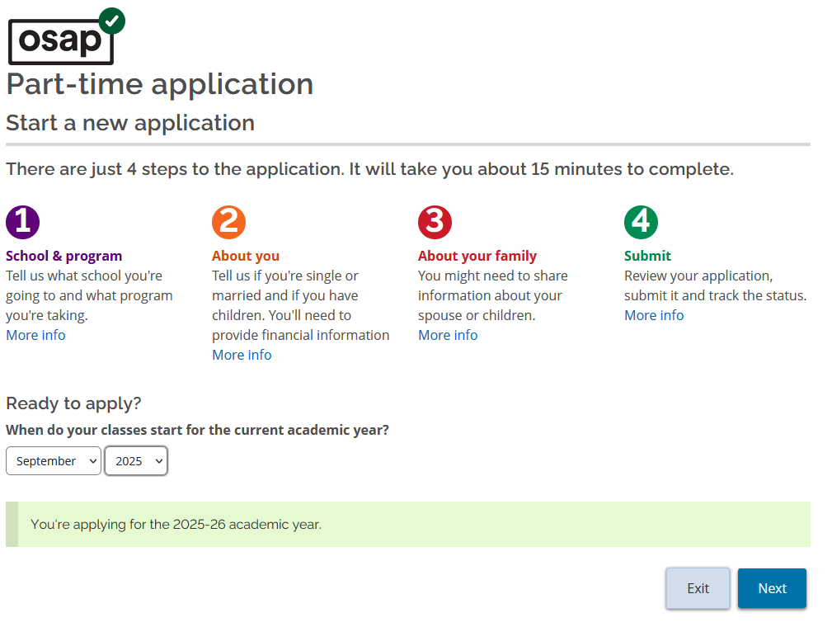Click the red step 3 circle icon
This screenshot has height=627, width=832.
435,222
